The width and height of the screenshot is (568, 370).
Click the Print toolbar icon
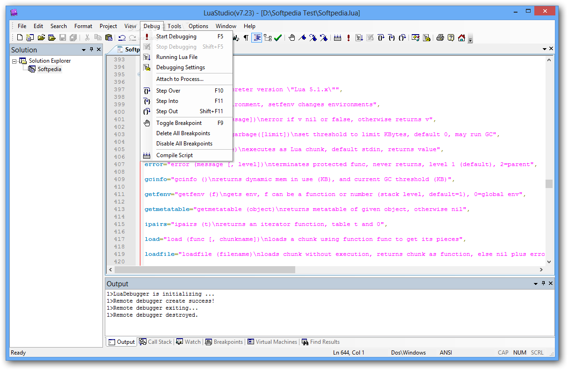[x=440, y=37]
